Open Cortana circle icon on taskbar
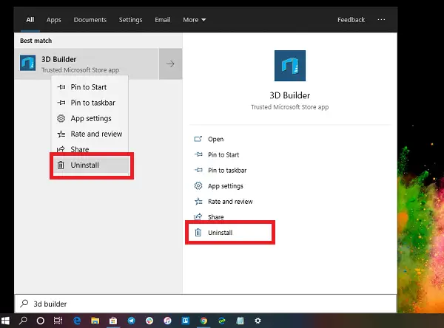Screen dimensions: 444x328 (41, 321)
